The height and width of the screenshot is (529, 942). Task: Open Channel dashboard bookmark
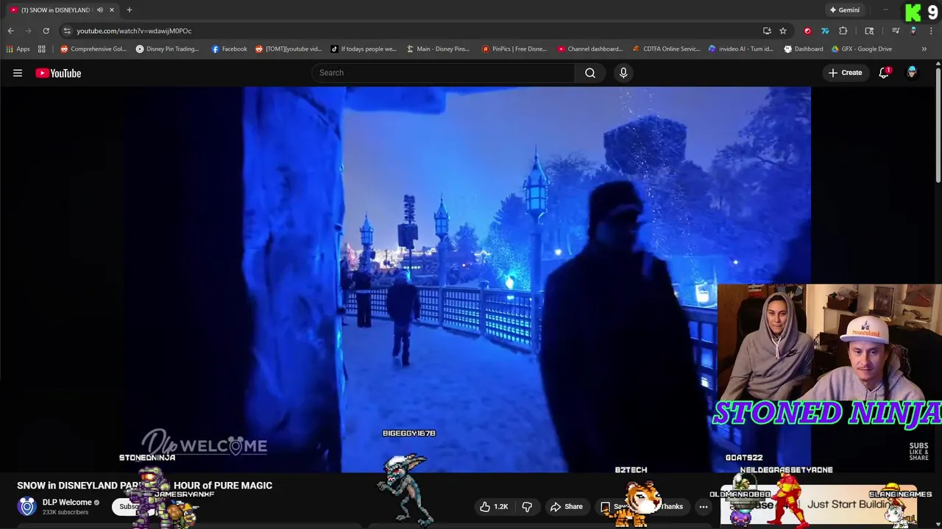tap(590, 49)
